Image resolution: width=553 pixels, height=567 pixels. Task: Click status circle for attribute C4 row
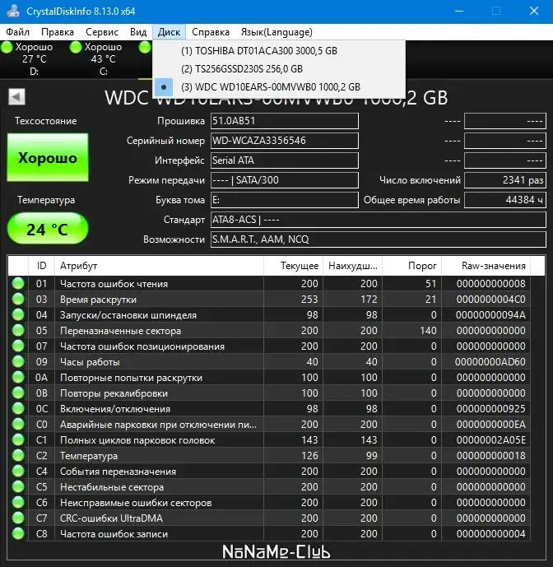coord(18,471)
